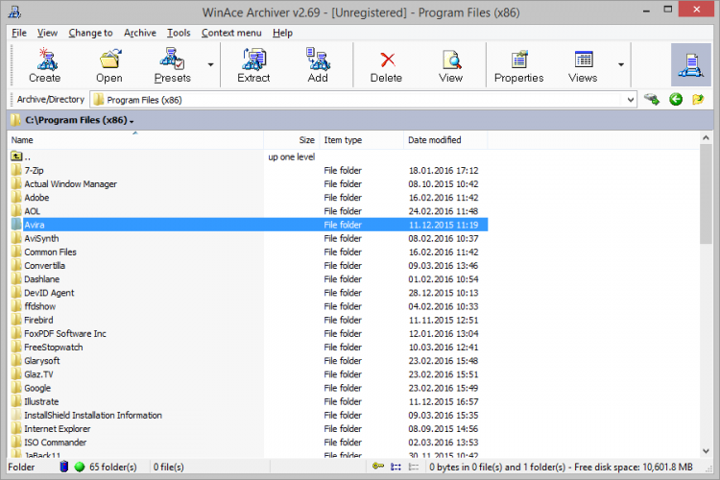Click the Add toolbar icon
This screenshot has height=480, width=720.
point(318,64)
